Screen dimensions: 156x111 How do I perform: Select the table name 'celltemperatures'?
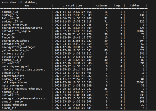(x=15, y=82)
